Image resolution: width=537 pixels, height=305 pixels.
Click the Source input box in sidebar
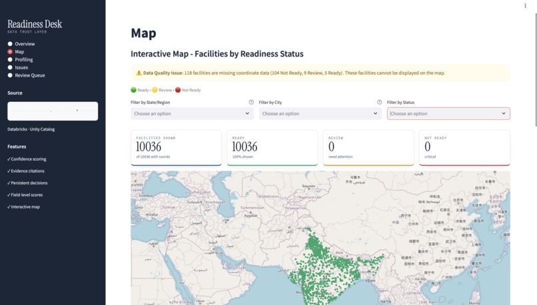tap(53, 111)
